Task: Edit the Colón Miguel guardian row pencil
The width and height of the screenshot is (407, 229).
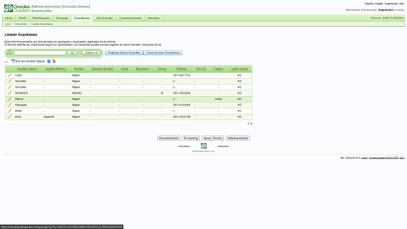Action: tap(10, 75)
